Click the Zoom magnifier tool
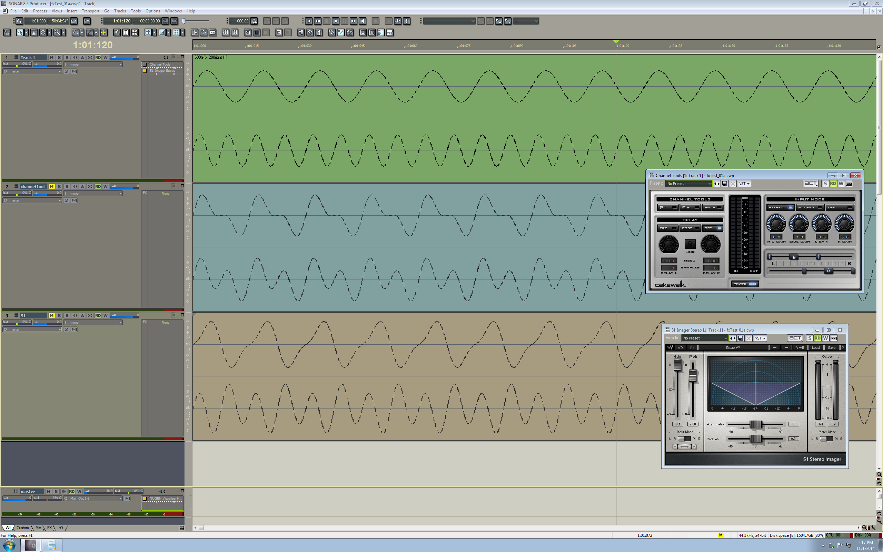This screenshot has height=552, width=883. (57, 33)
